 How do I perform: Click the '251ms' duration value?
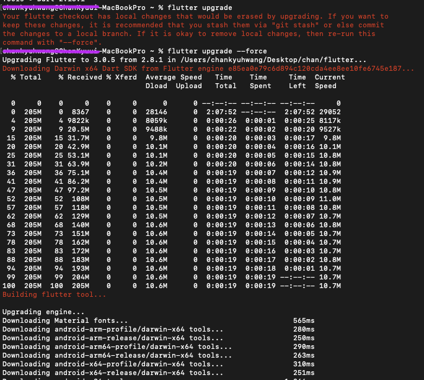coord(304,373)
